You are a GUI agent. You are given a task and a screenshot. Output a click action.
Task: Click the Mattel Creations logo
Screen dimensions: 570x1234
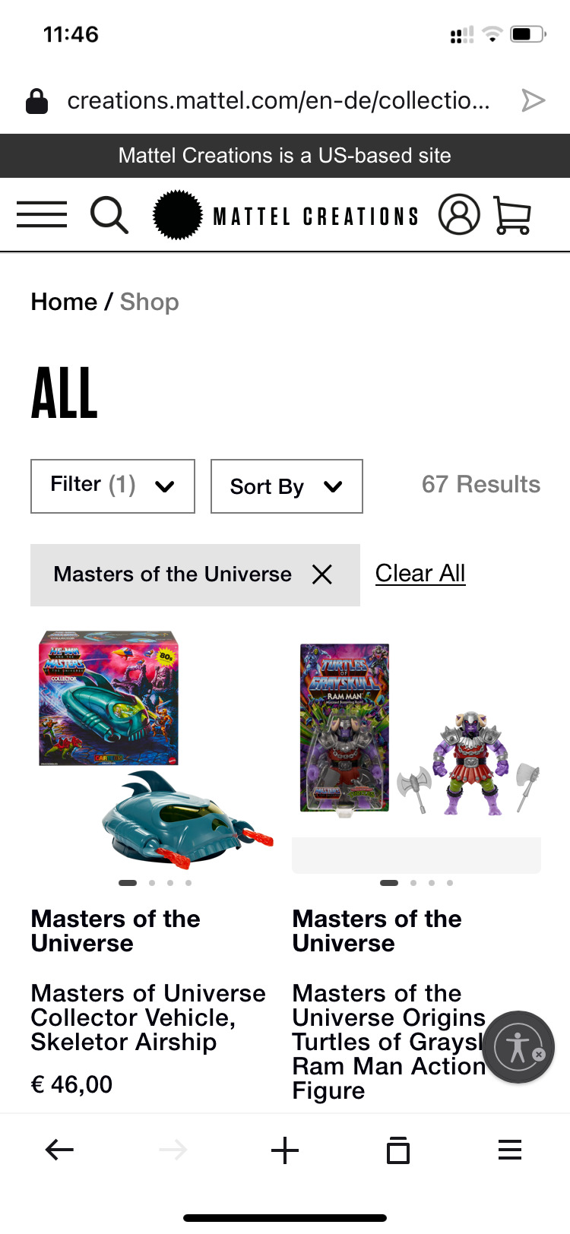point(286,216)
